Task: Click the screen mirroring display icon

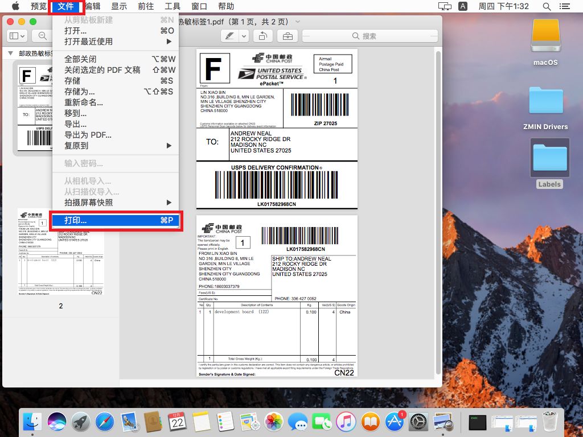Action: click(x=445, y=6)
